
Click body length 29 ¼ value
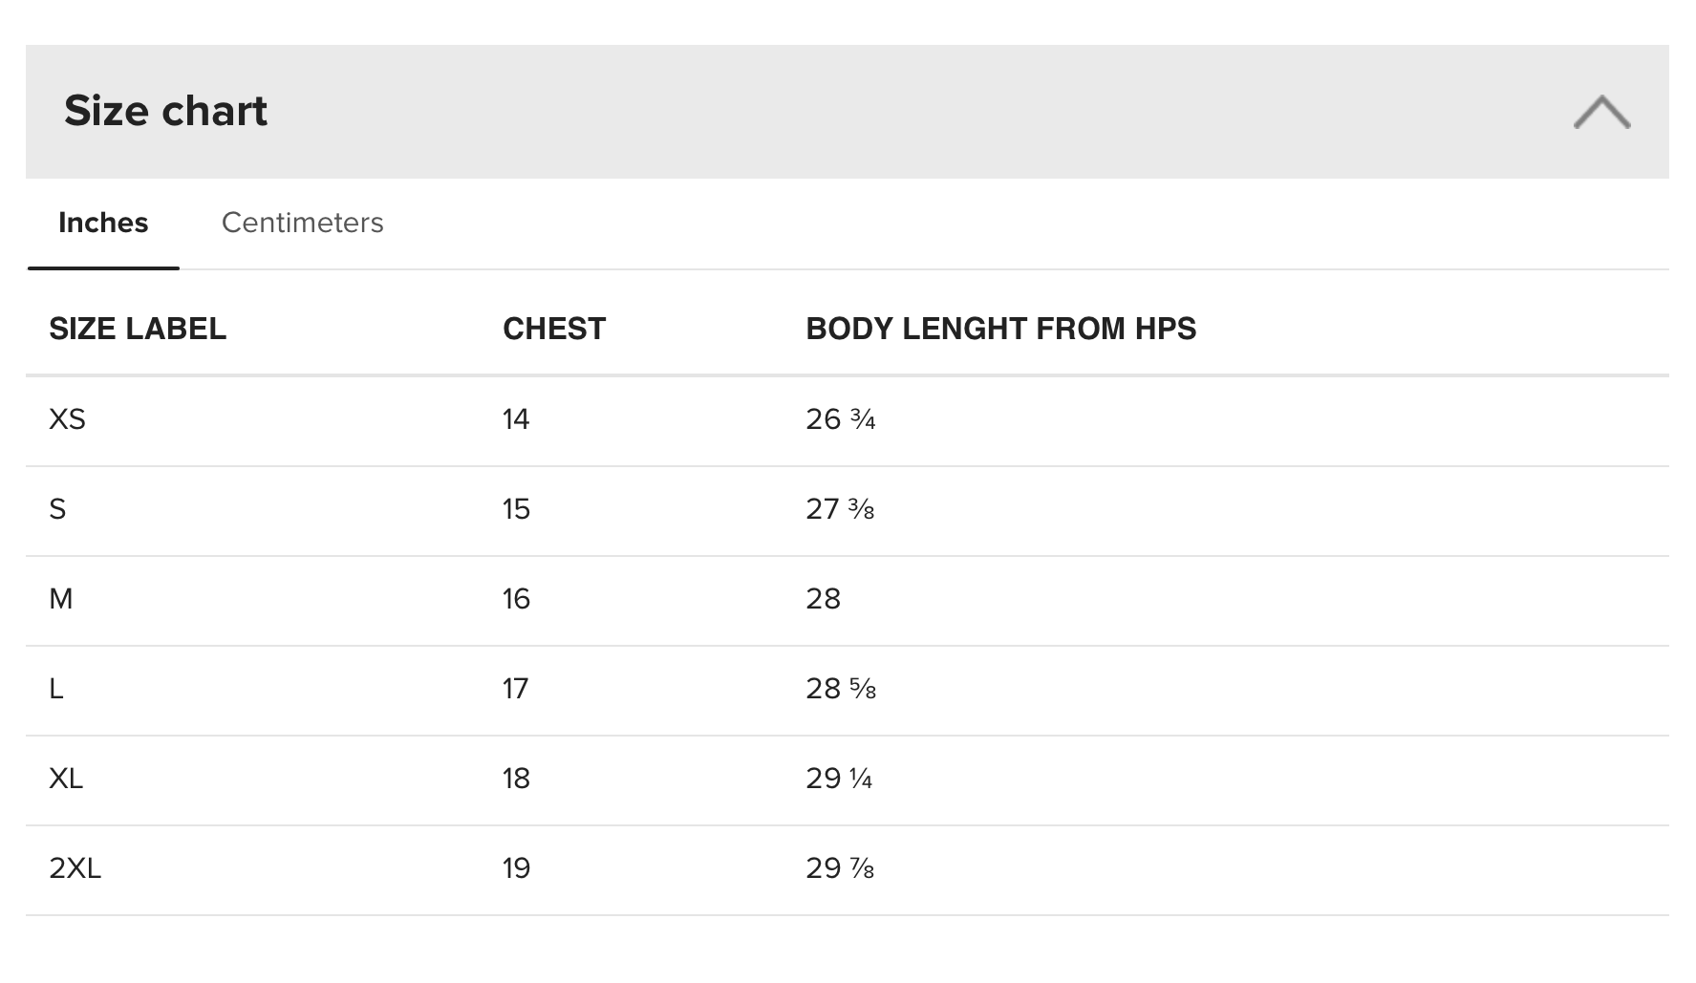(x=839, y=779)
